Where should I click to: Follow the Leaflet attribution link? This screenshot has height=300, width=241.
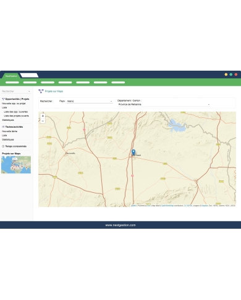(x=133, y=206)
